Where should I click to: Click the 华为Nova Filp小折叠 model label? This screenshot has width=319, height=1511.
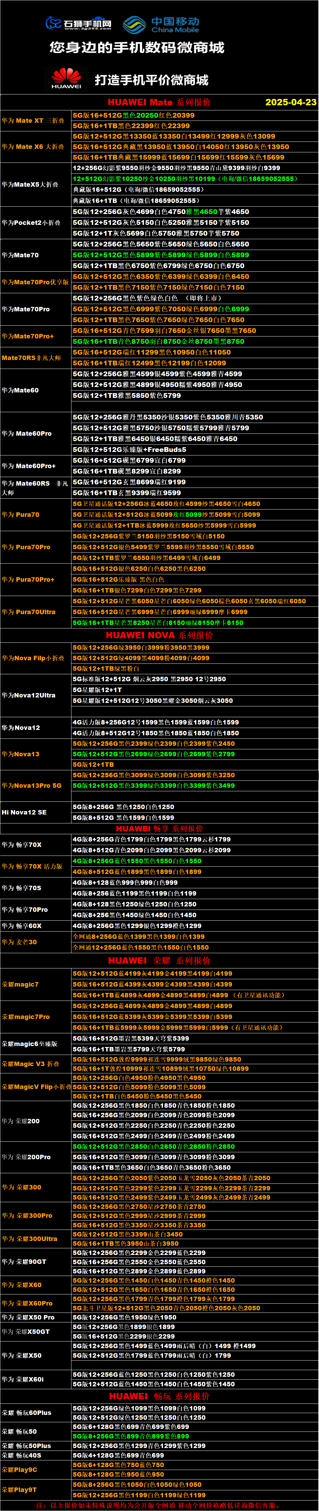point(33,658)
